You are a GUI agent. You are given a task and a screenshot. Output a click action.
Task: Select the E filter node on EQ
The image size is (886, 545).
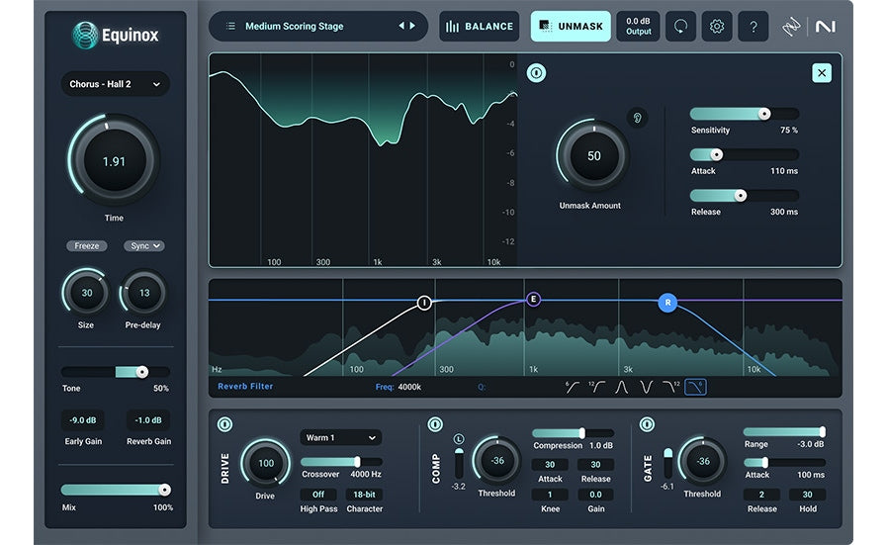point(533,299)
